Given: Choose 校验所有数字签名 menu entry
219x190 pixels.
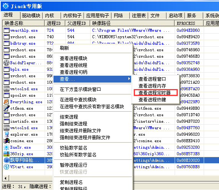Looking at the screenshot, I should tap(93, 155).
